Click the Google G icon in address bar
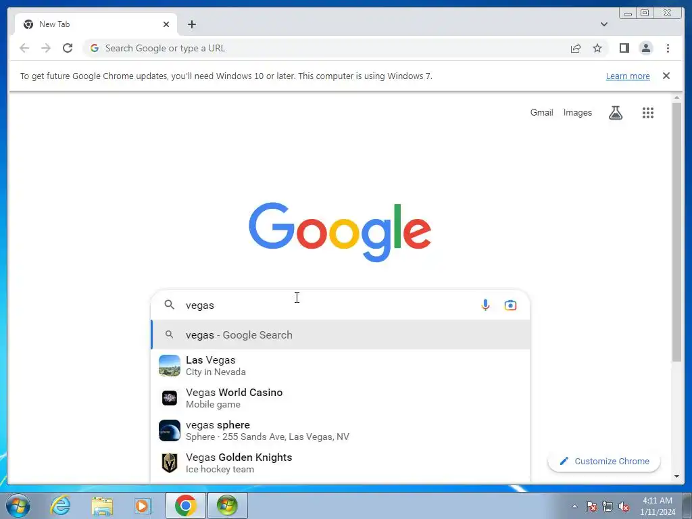Image resolution: width=692 pixels, height=519 pixels. coord(94,48)
